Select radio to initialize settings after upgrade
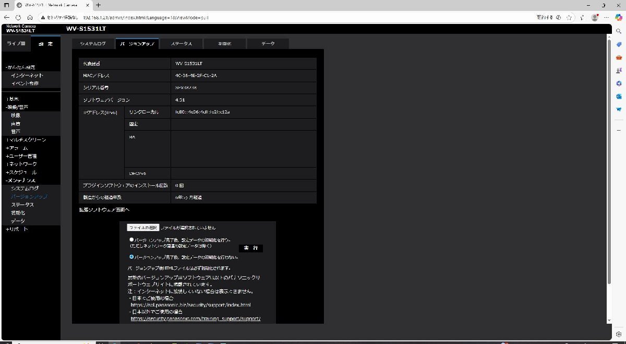Image resolution: width=626 pixels, height=344 pixels. pos(132,239)
